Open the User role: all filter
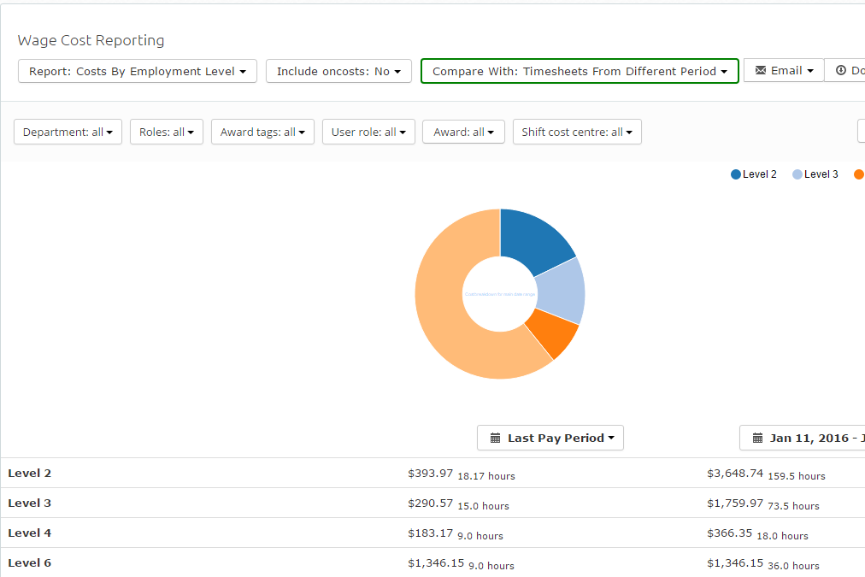 [368, 132]
